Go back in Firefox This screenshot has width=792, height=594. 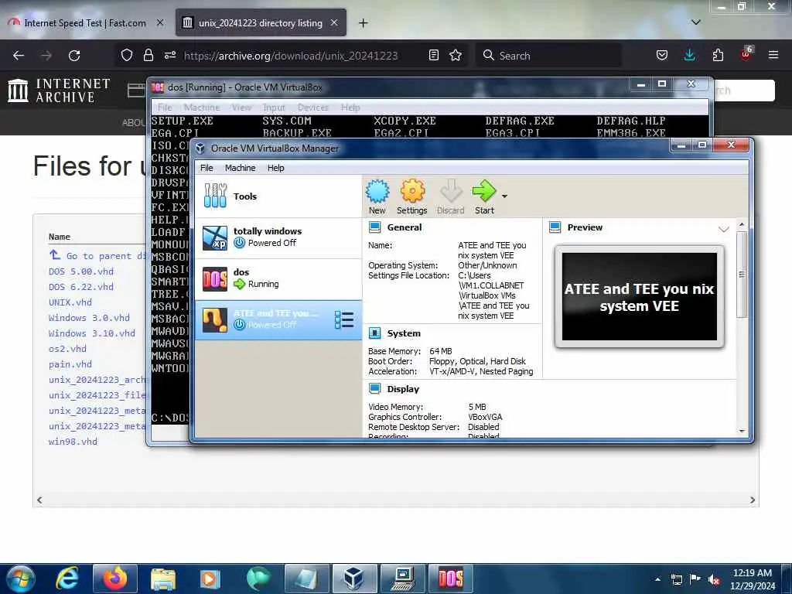pos(19,56)
